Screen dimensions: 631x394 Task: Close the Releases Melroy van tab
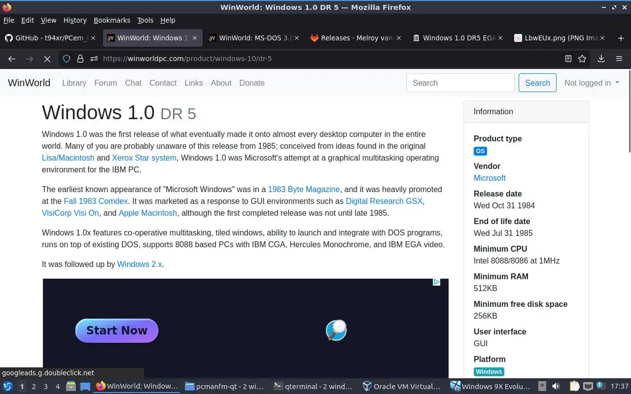click(x=399, y=38)
